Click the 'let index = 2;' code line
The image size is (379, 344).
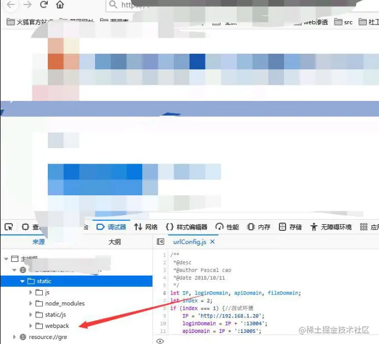click(x=191, y=301)
